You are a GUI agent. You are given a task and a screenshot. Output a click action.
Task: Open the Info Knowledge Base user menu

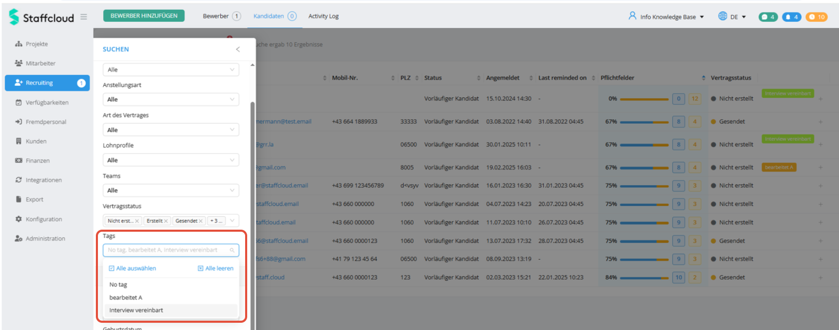tap(666, 17)
